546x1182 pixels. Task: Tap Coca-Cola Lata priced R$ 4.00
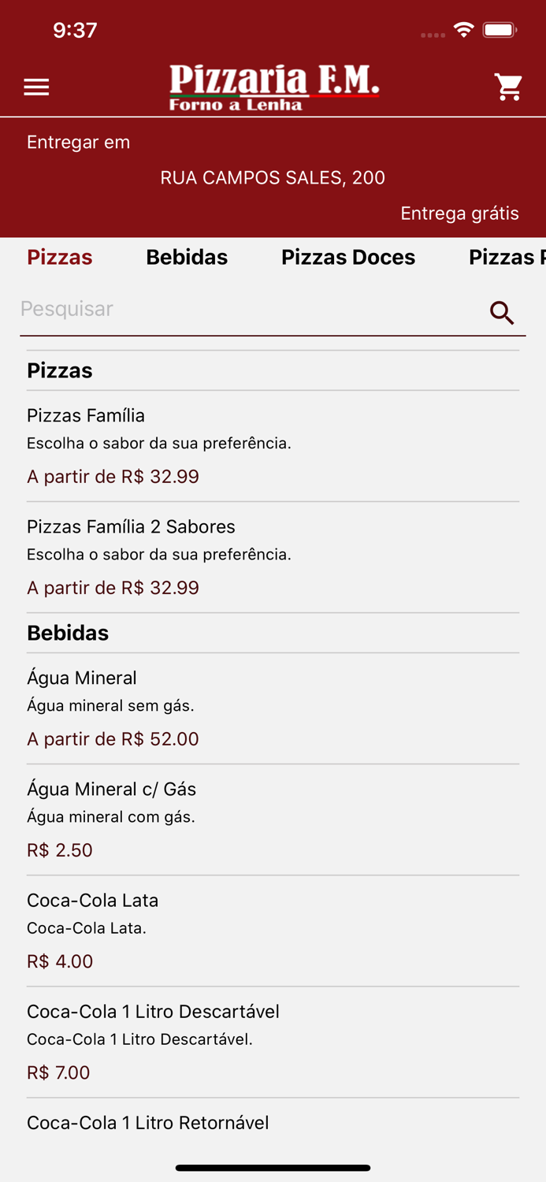click(273, 930)
